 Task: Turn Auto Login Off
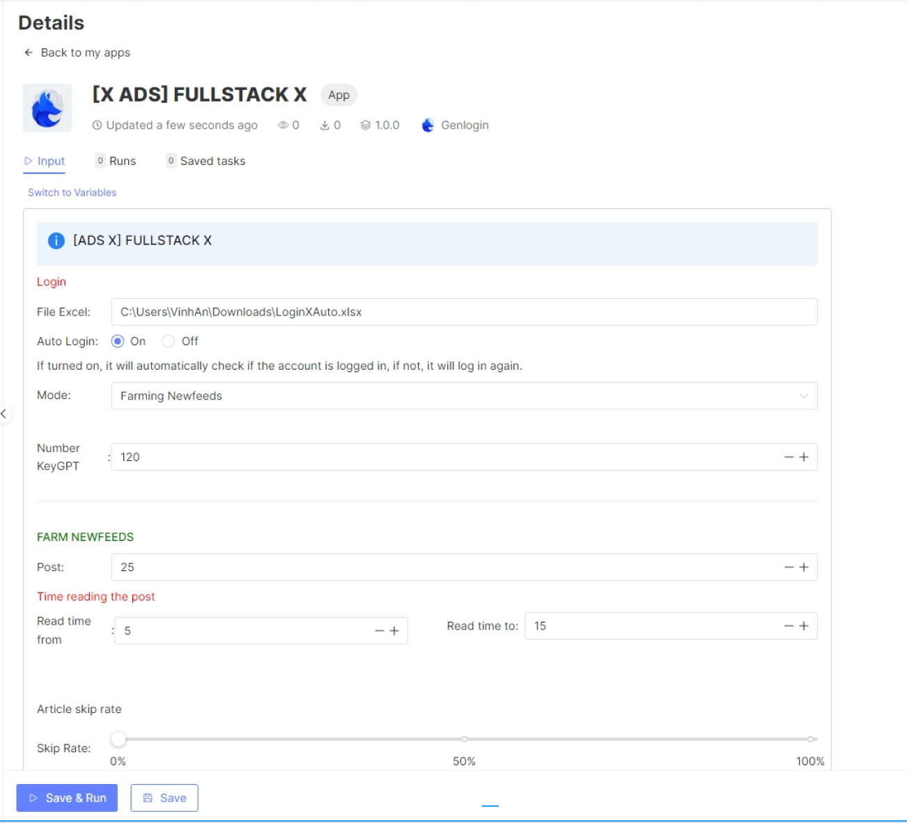pyautogui.click(x=167, y=341)
